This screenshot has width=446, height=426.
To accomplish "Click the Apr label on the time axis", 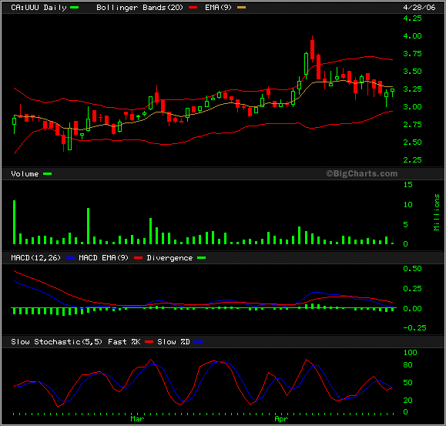I will [281, 419].
